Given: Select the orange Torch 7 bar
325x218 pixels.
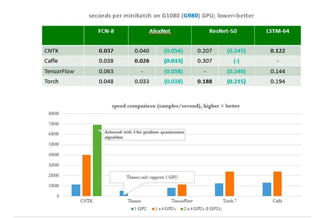Looking at the screenshot, I should pos(229,184).
